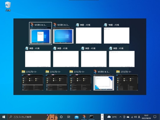160x120 pixels.
Task: Select Snip & Sketch icon in taskbar
Action: pyautogui.click(x=84, y=117)
